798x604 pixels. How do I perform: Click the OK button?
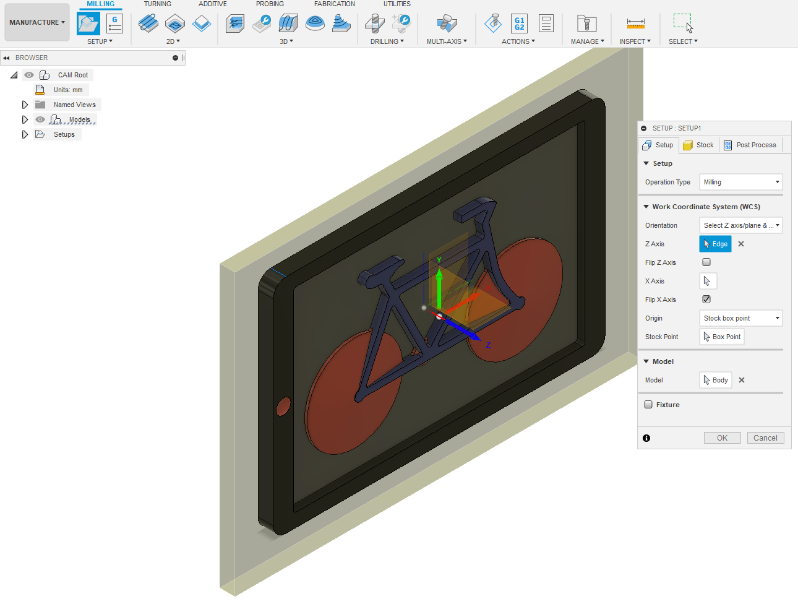(x=722, y=438)
